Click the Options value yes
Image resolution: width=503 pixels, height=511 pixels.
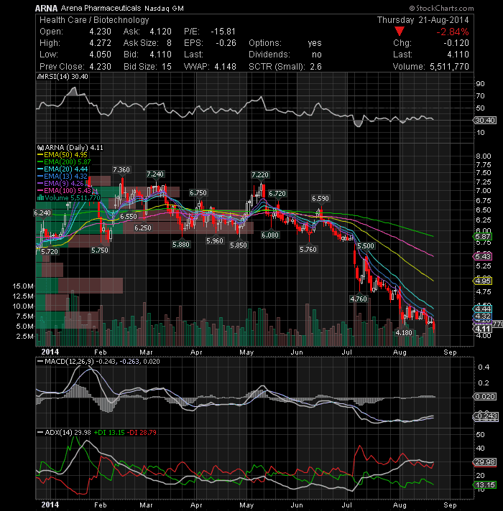pos(315,43)
